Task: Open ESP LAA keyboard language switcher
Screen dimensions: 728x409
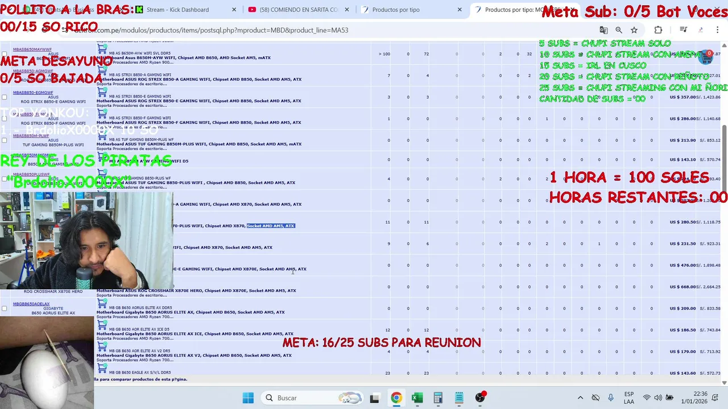Action: pyautogui.click(x=629, y=398)
